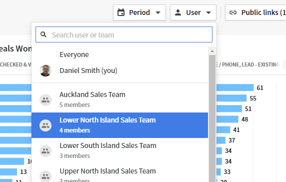Click the magnifier icon in search box
Viewport: 286px width, 182px height.
43,34
